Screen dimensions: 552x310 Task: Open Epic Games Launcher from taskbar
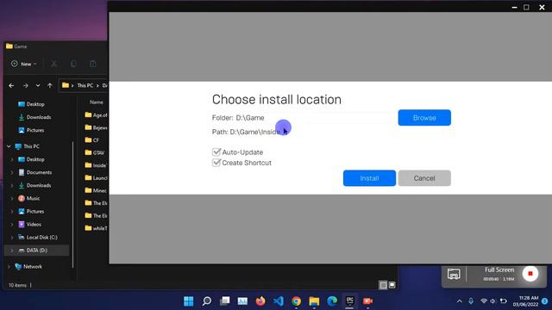(x=350, y=301)
